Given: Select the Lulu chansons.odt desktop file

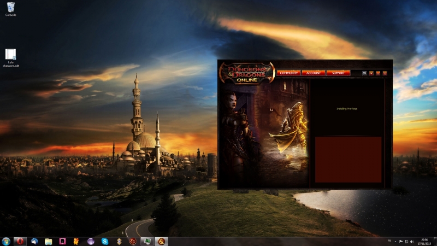Looking at the screenshot, I should tap(10, 58).
